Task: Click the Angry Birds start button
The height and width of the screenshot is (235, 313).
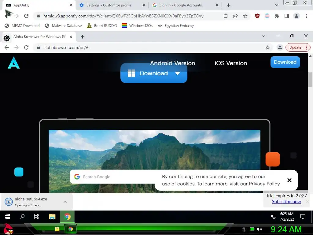Action: point(8,229)
